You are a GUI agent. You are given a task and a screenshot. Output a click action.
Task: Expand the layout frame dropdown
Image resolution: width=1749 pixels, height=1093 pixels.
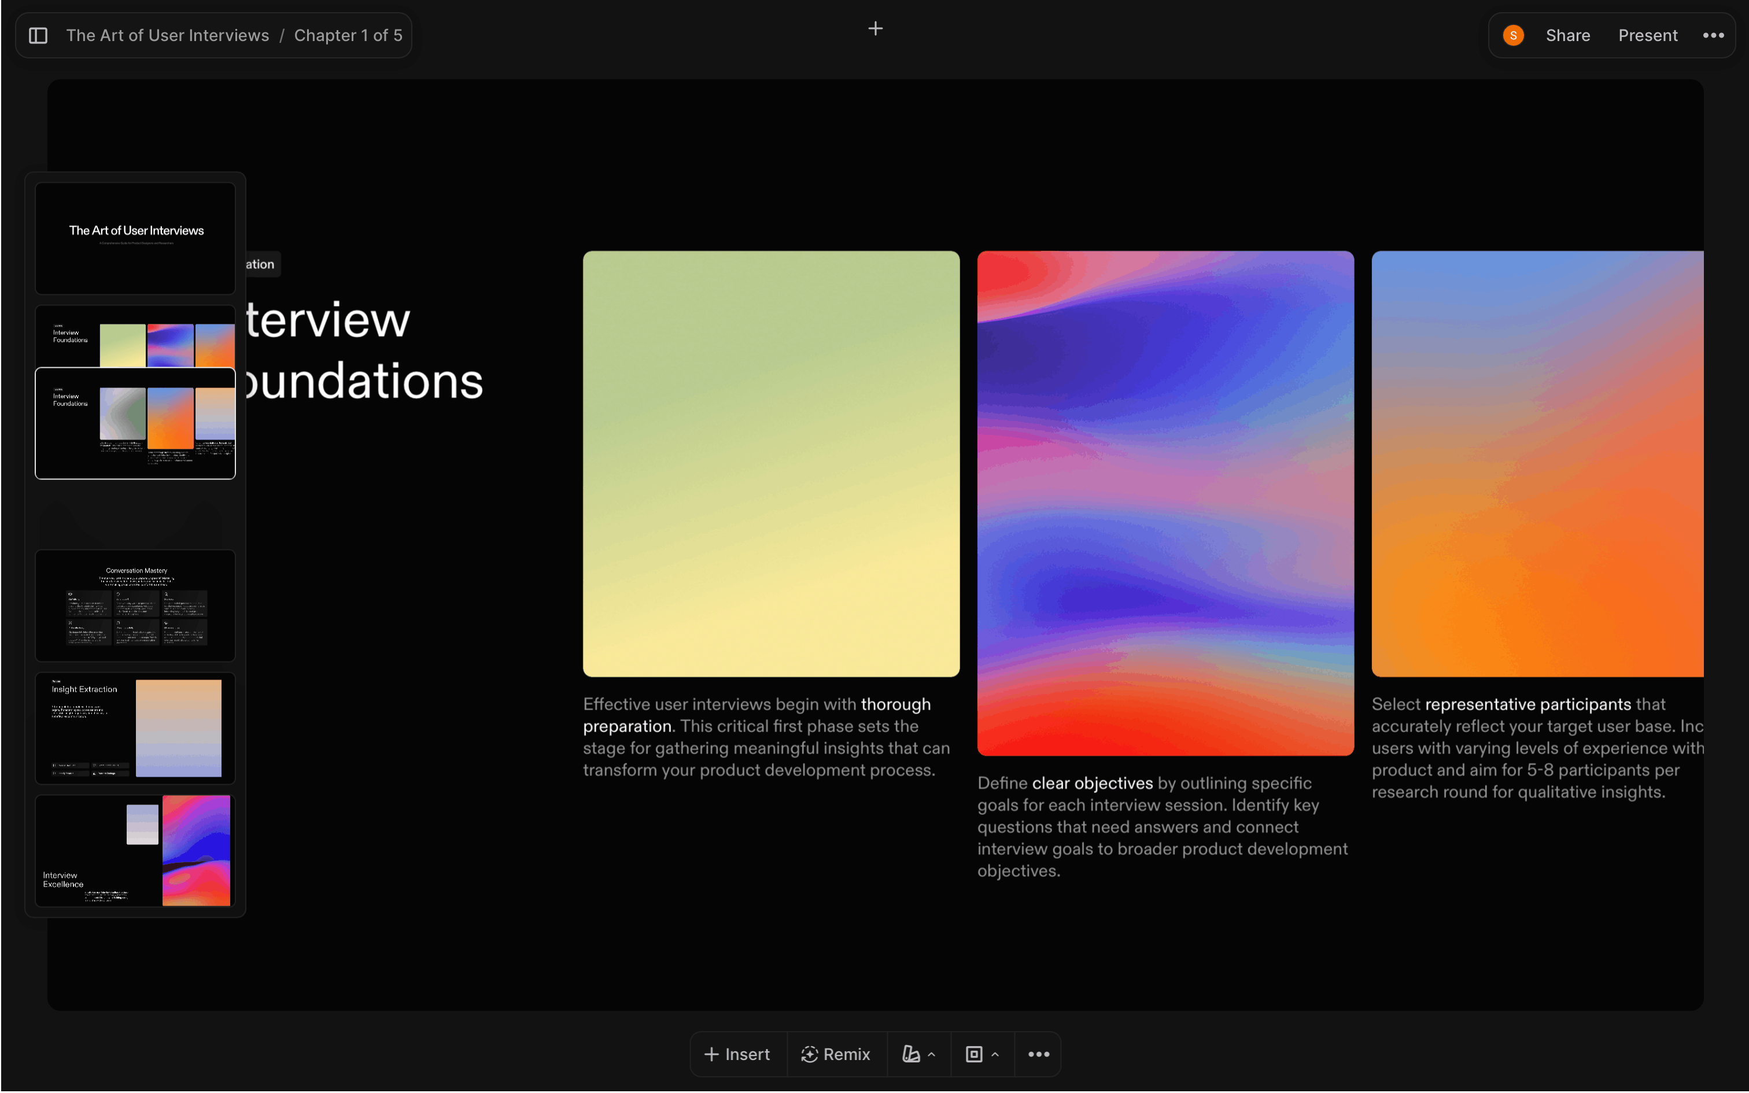981,1054
